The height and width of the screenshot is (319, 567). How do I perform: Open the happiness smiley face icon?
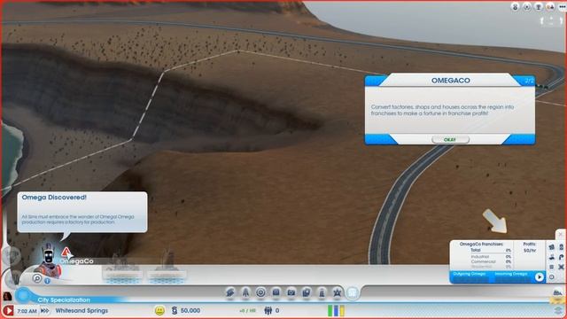pos(159,310)
